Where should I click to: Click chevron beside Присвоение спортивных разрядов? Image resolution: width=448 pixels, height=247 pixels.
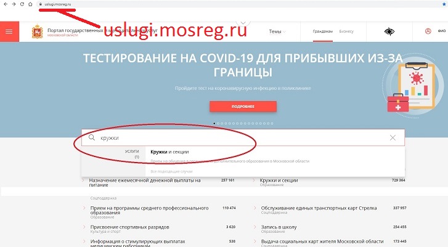coord(84,227)
